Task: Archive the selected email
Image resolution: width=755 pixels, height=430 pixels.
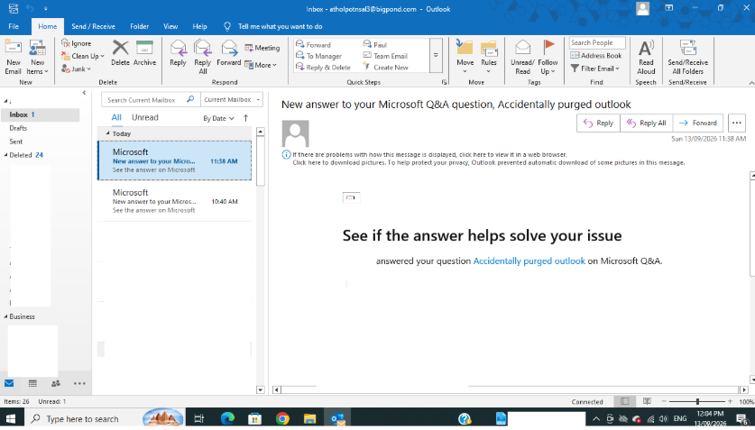Action: [144, 53]
